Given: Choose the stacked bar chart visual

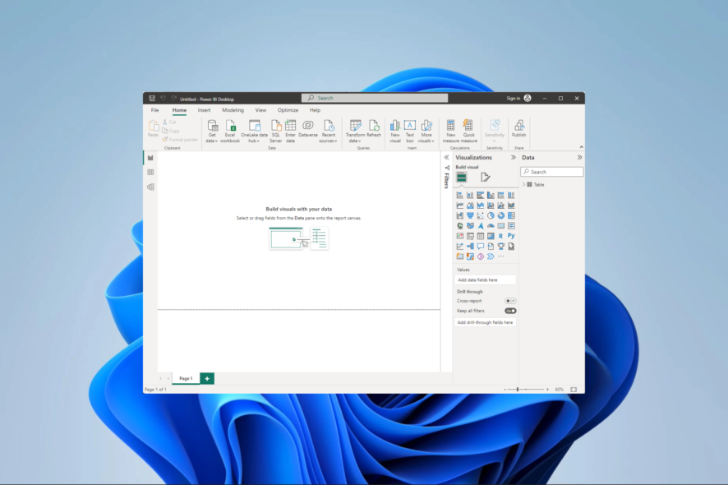Looking at the screenshot, I should tap(459, 195).
